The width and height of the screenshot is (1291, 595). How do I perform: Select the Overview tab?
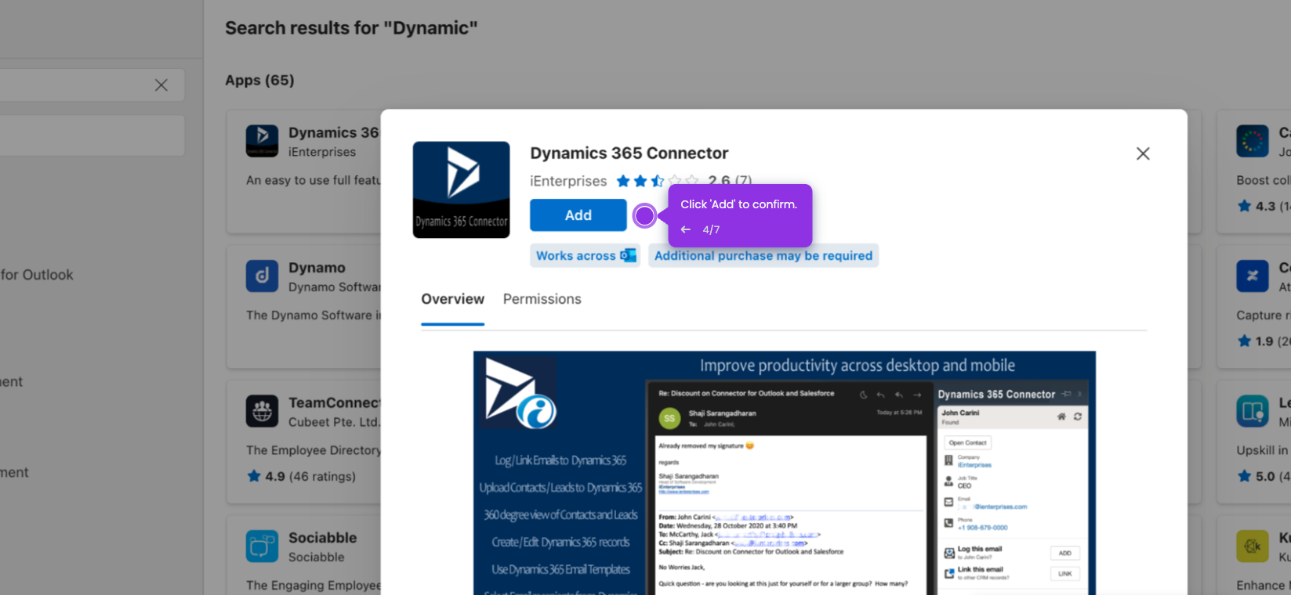click(452, 299)
